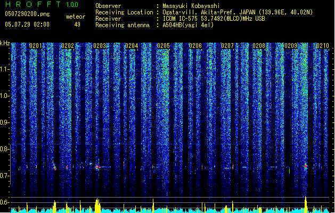Select the ICOM IC-575 53.7492 MHz receiver text
This screenshot has width=335, height=213.
214,19
